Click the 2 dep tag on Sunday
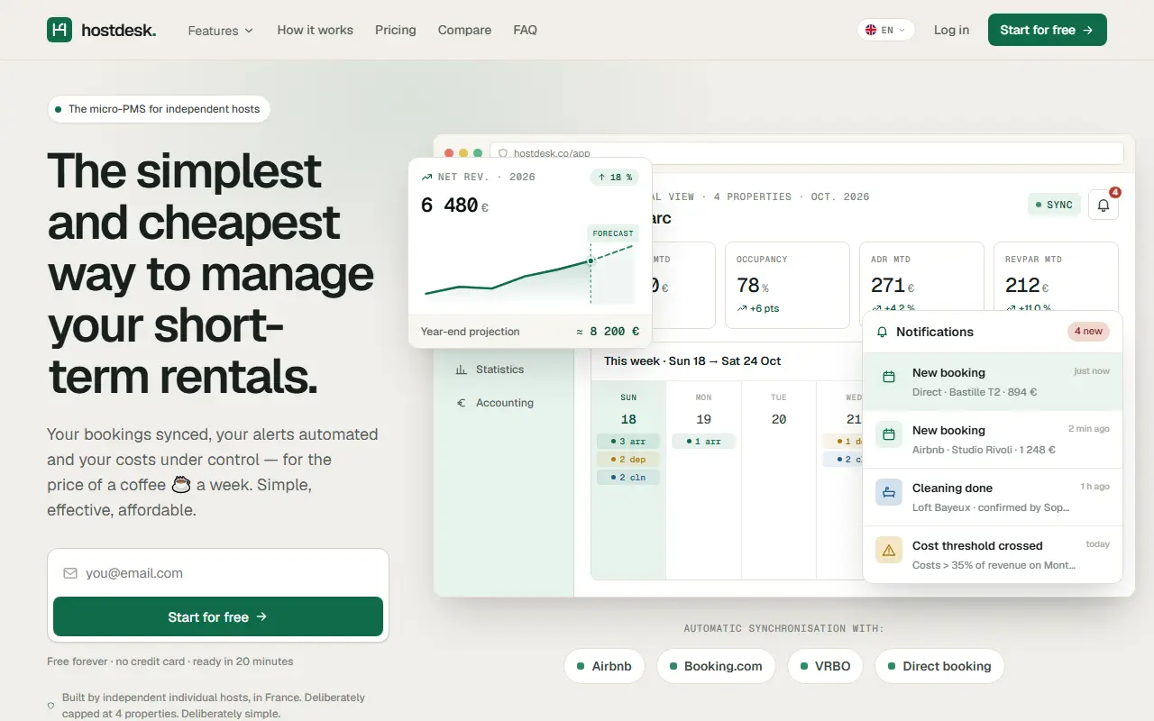1154x721 pixels. tap(628, 460)
